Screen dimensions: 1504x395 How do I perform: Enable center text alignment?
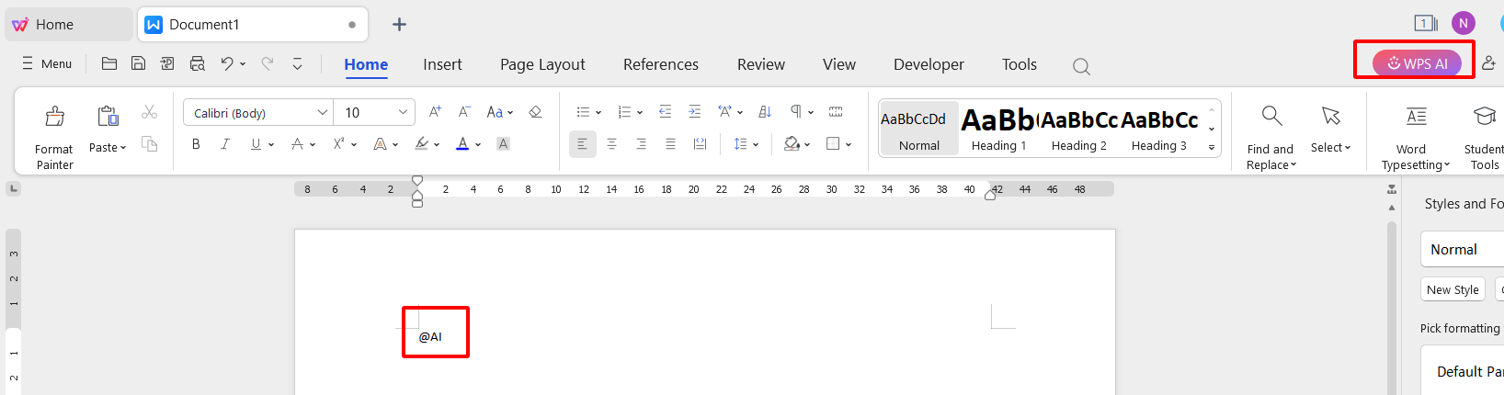point(611,144)
